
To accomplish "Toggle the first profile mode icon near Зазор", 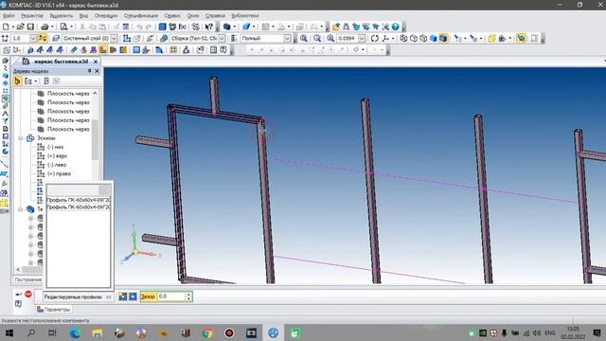I will pyautogui.click(x=123, y=296).
